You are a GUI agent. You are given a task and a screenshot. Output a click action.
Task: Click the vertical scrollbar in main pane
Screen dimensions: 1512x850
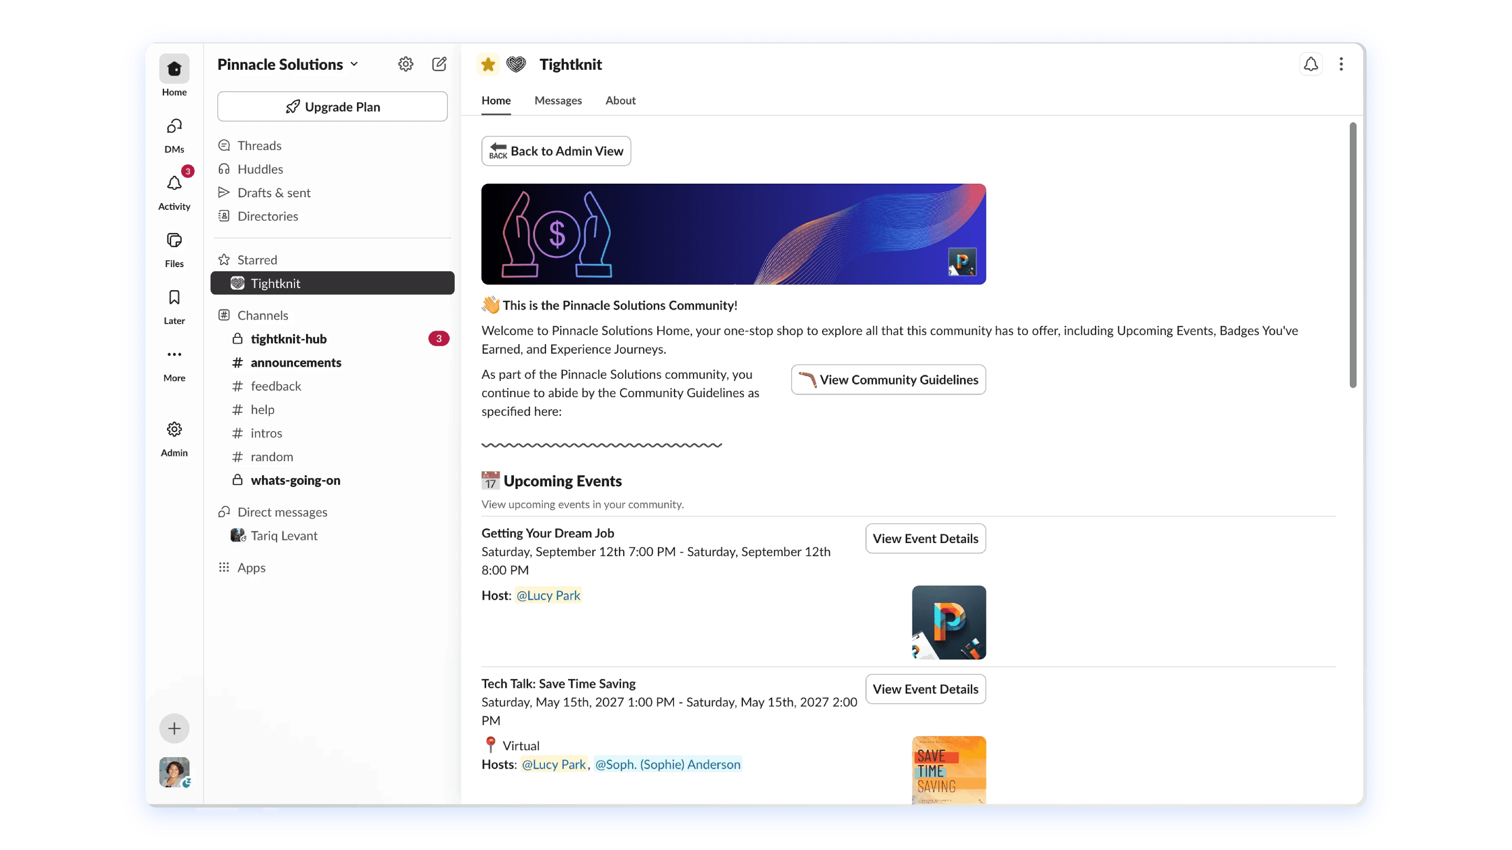pos(1352,255)
